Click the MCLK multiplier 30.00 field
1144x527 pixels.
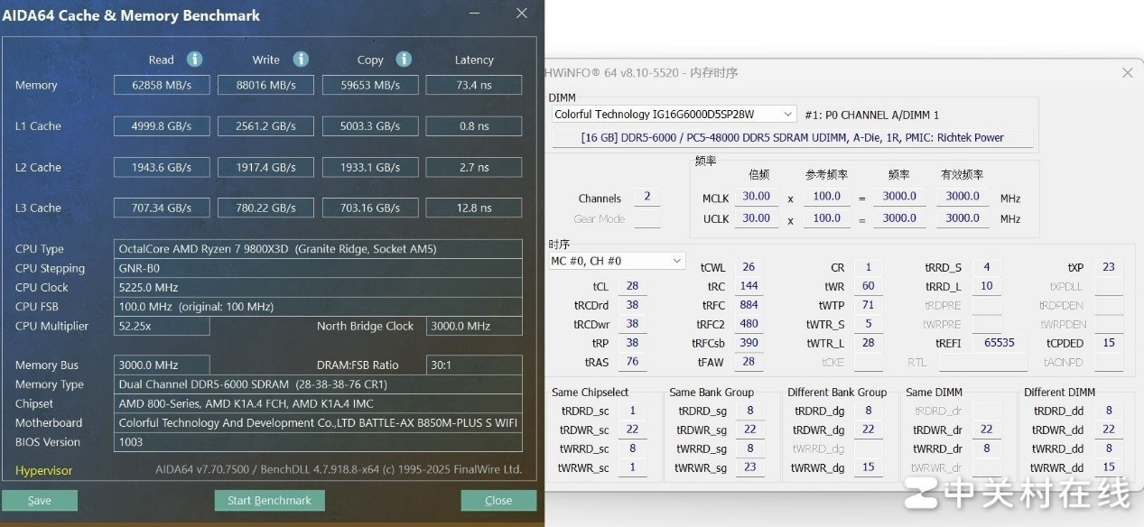[x=757, y=196]
